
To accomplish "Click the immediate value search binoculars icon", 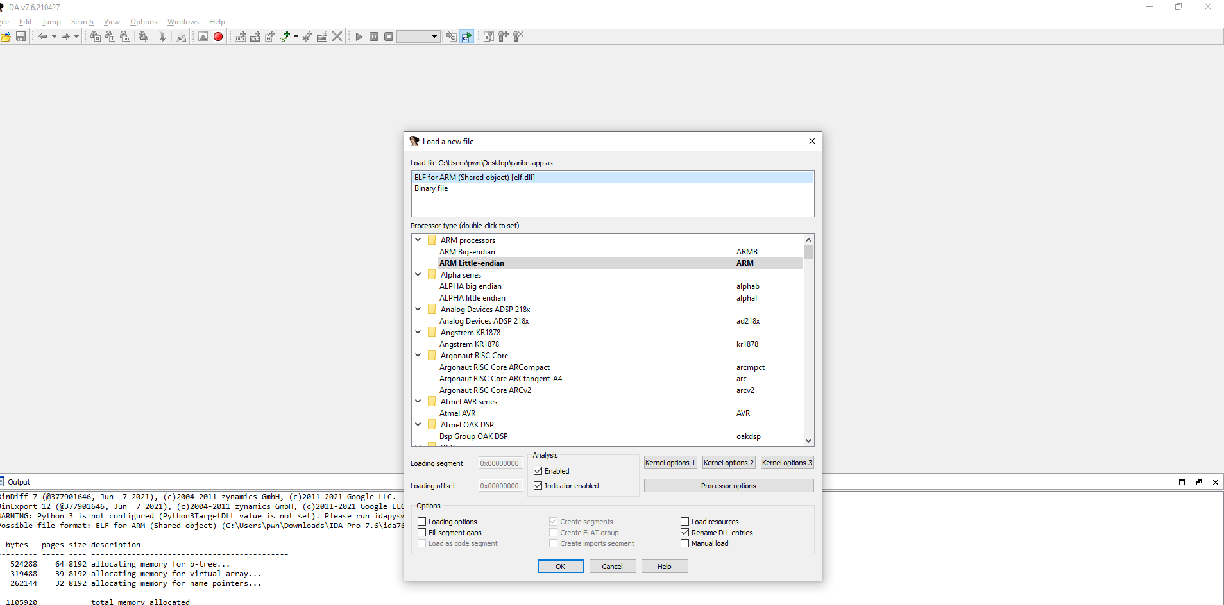I will pyautogui.click(x=96, y=37).
